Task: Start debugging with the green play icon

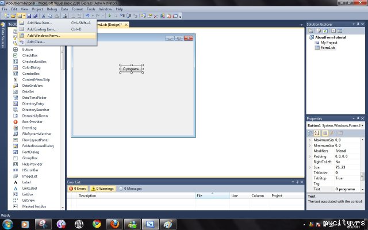Action: pyautogui.click(x=109, y=16)
